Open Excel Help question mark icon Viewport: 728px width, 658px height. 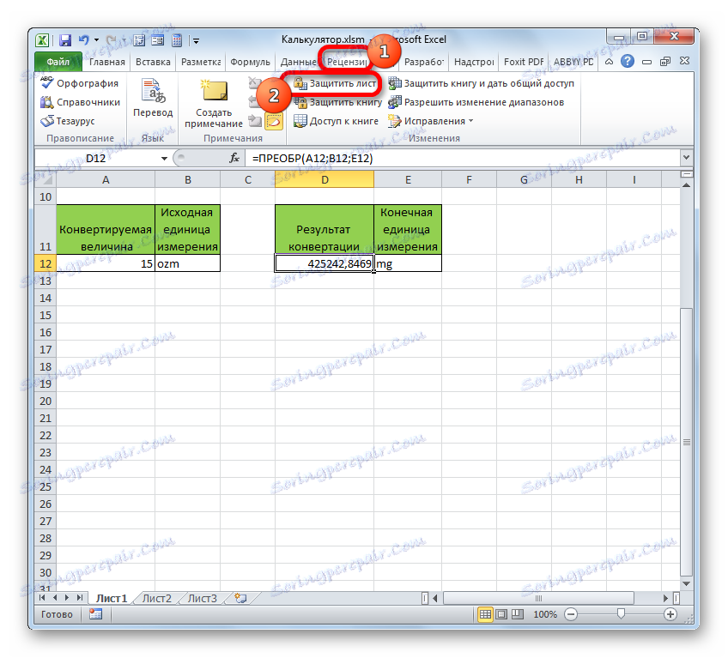(628, 61)
